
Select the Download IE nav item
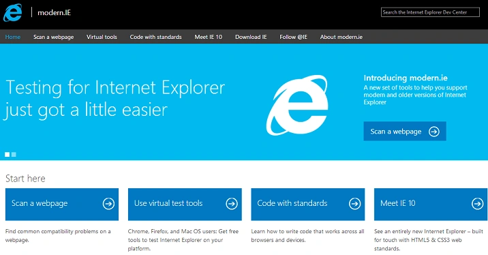(x=251, y=37)
